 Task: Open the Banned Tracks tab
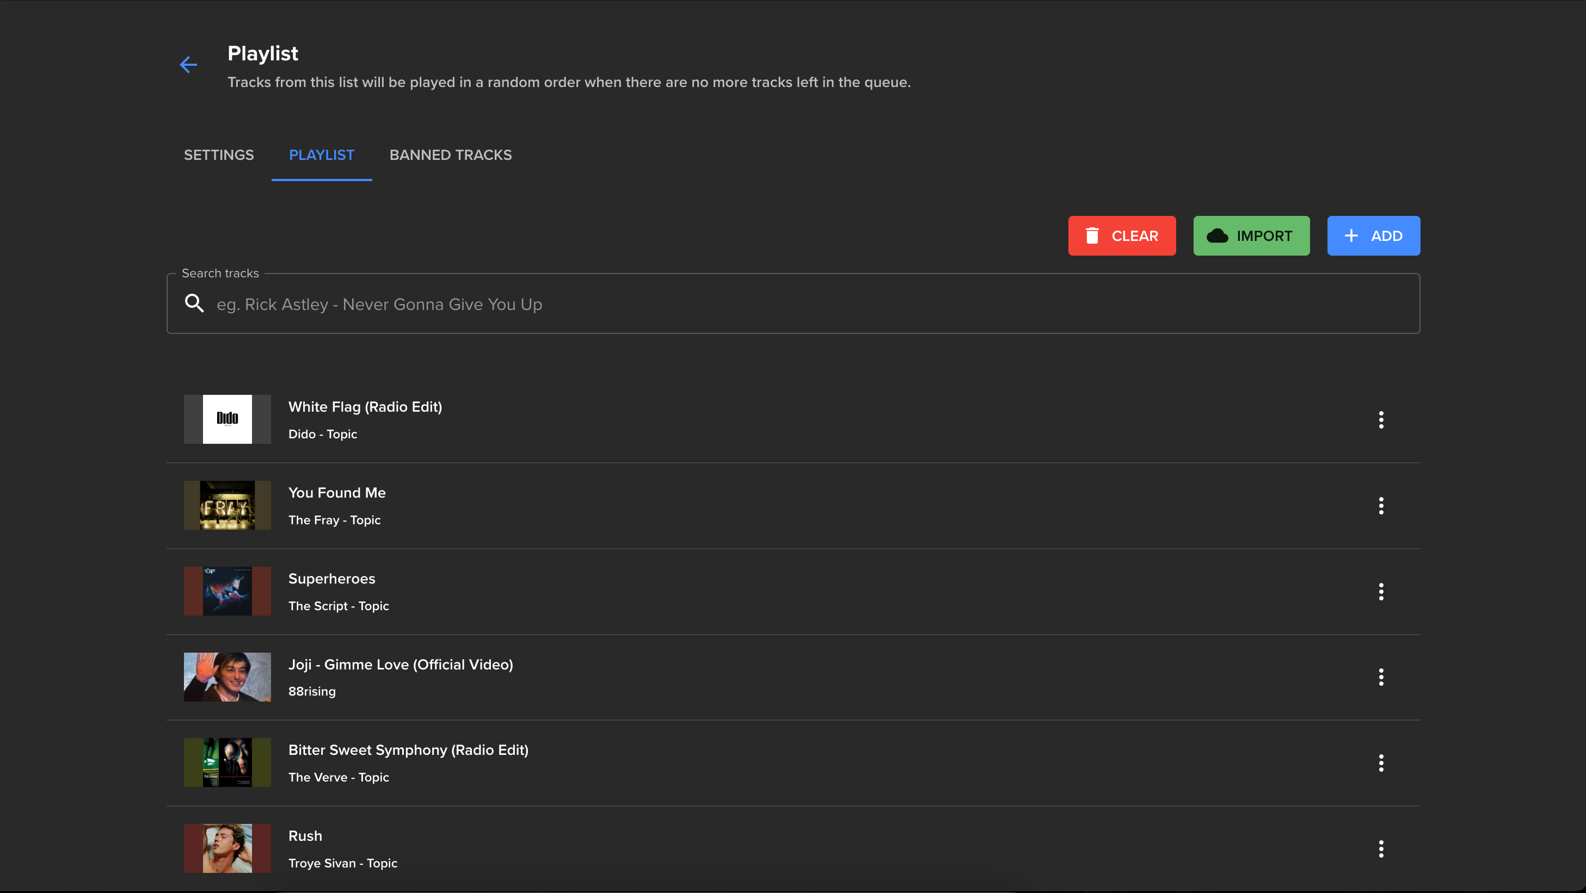(x=450, y=155)
